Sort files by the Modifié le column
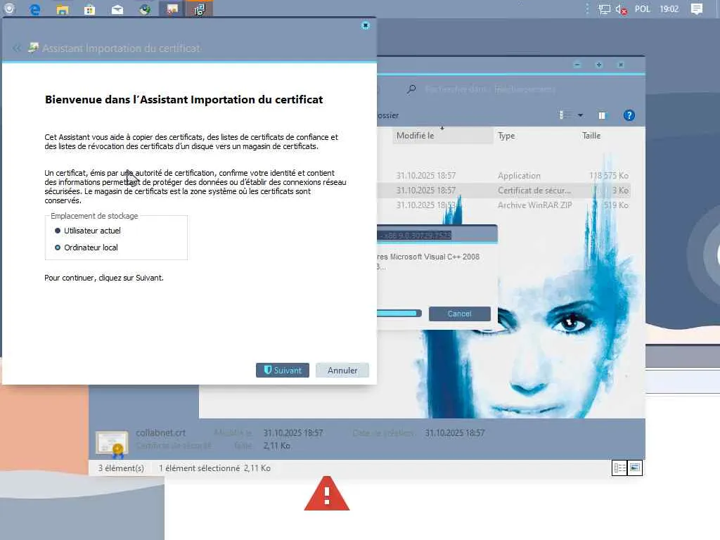 point(443,136)
